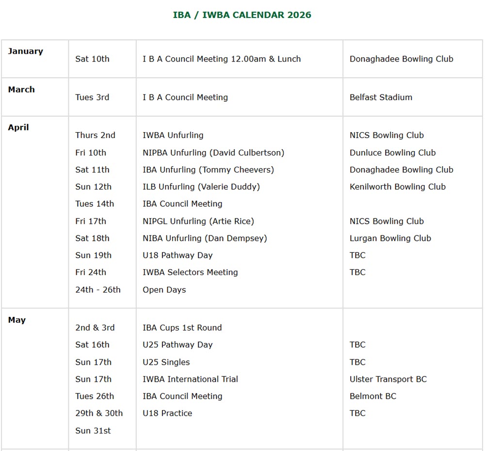Click the 'Sat 18th' date
485x451 pixels.
pyautogui.click(x=92, y=238)
